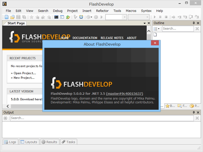The image size is (203, 152).
Task: Stop the running process with the Stop button
Action: [x=167, y=17]
